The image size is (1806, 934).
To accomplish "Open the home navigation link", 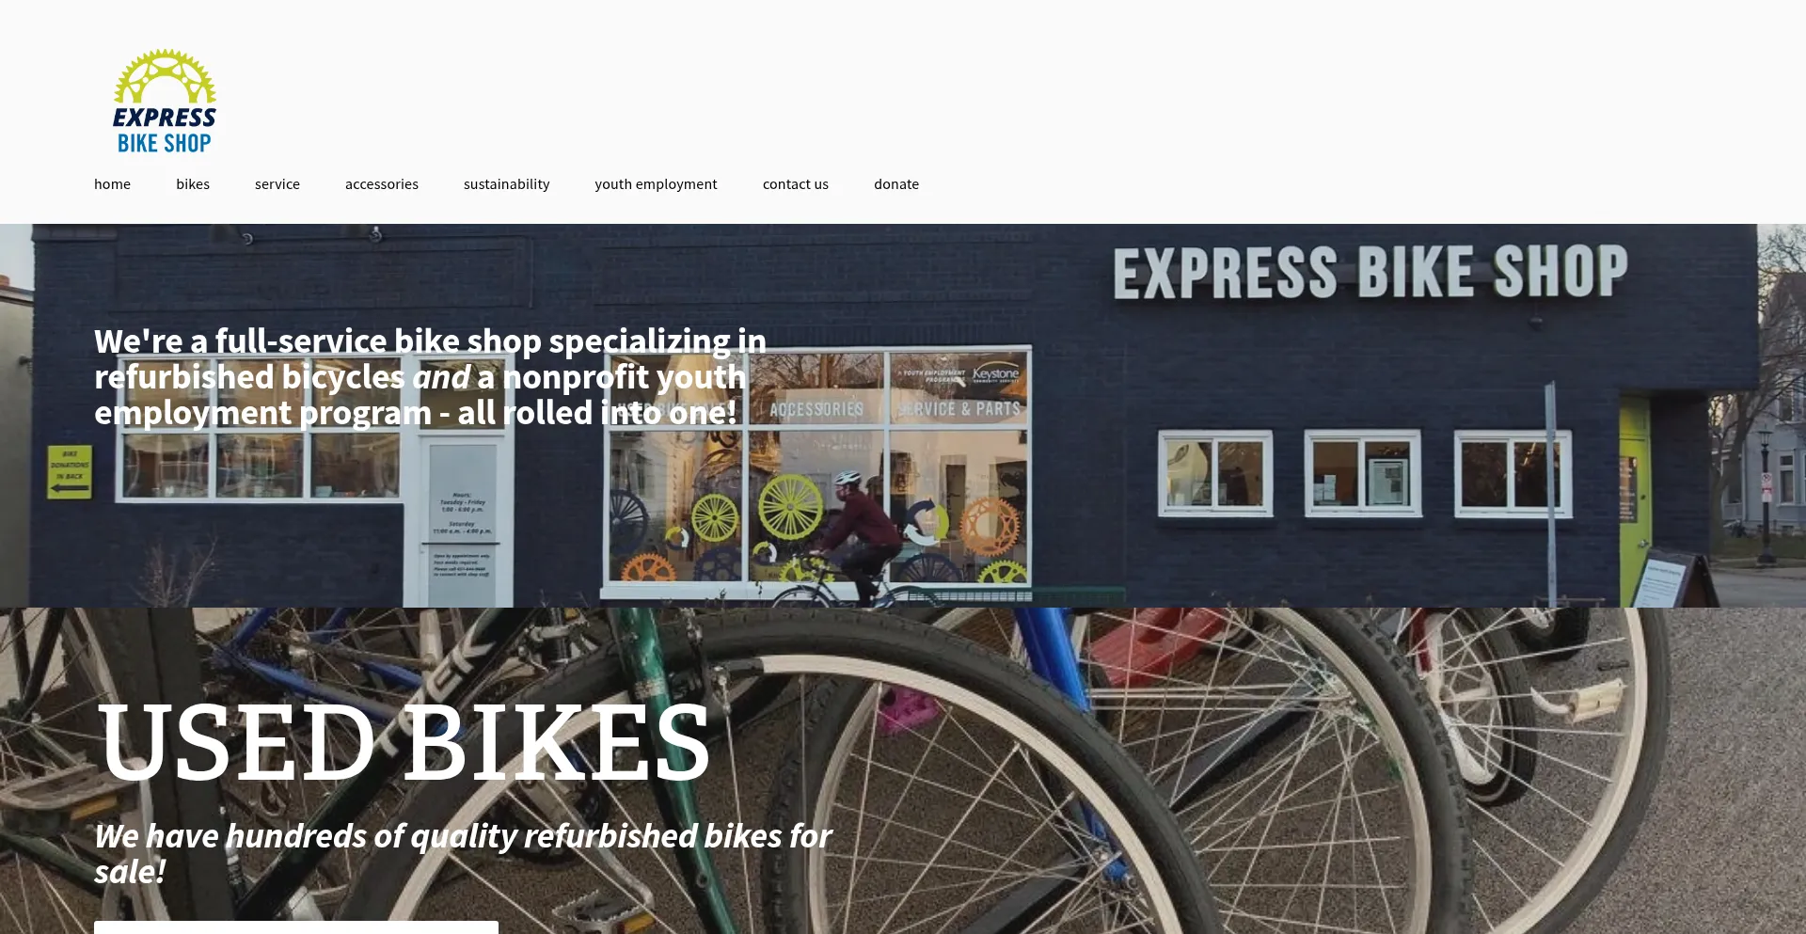I will pos(112,184).
